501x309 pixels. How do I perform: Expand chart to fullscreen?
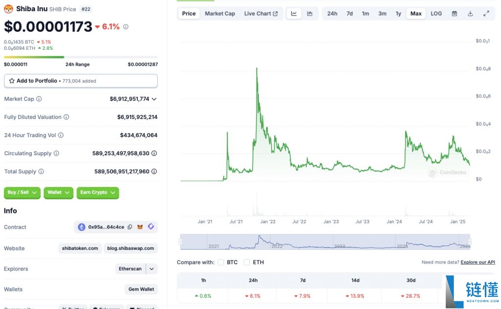coord(486,14)
